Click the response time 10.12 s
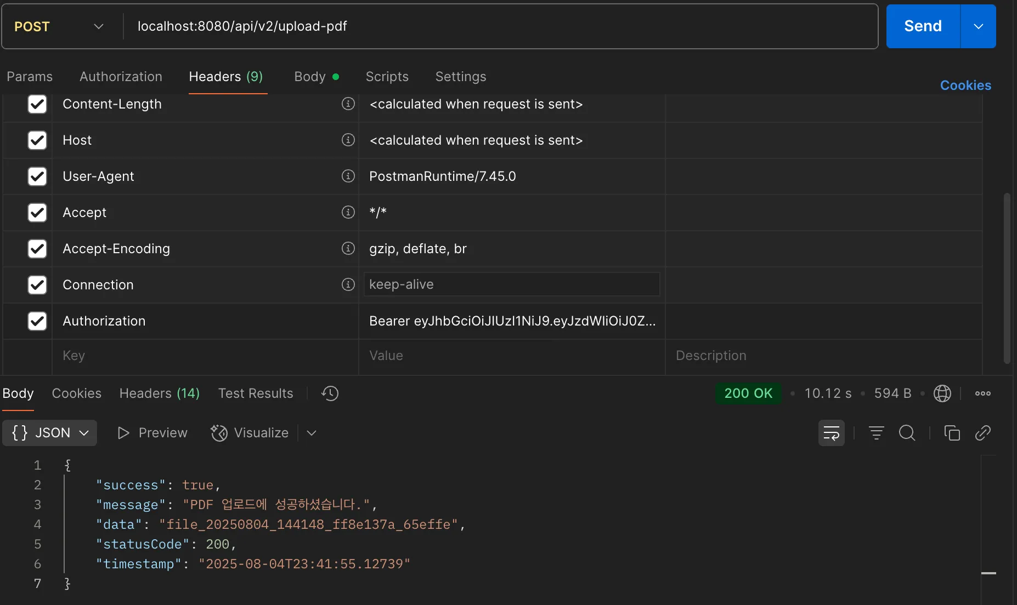 point(828,393)
